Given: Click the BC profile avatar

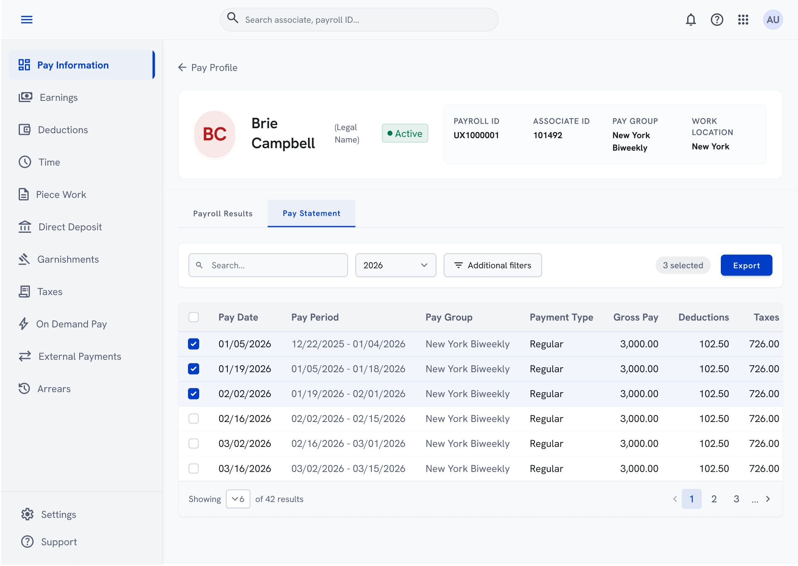Looking at the screenshot, I should tap(215, 134).
